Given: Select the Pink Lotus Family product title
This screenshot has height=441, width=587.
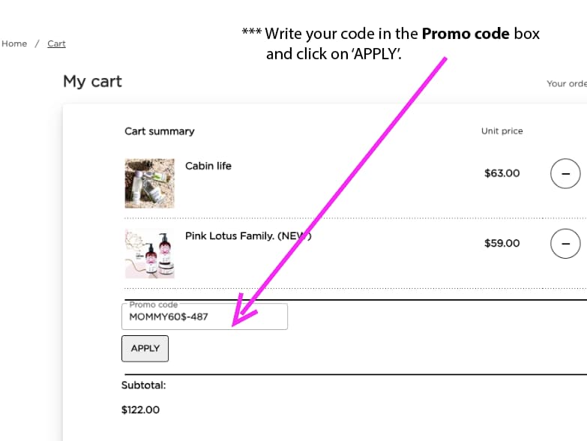Looking at the screenshot, I should pos(240,235).
